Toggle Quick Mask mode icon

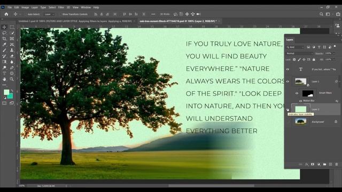click(x=4, y=103)
